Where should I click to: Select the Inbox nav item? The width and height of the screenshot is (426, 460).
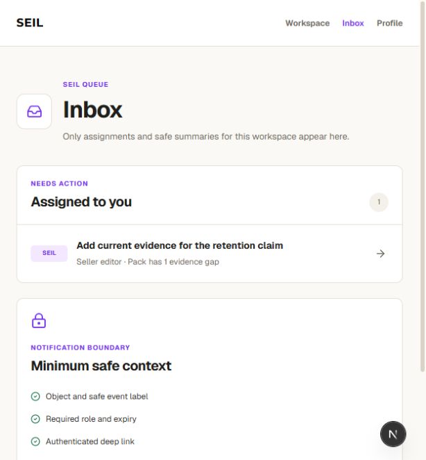pos(353,23)
